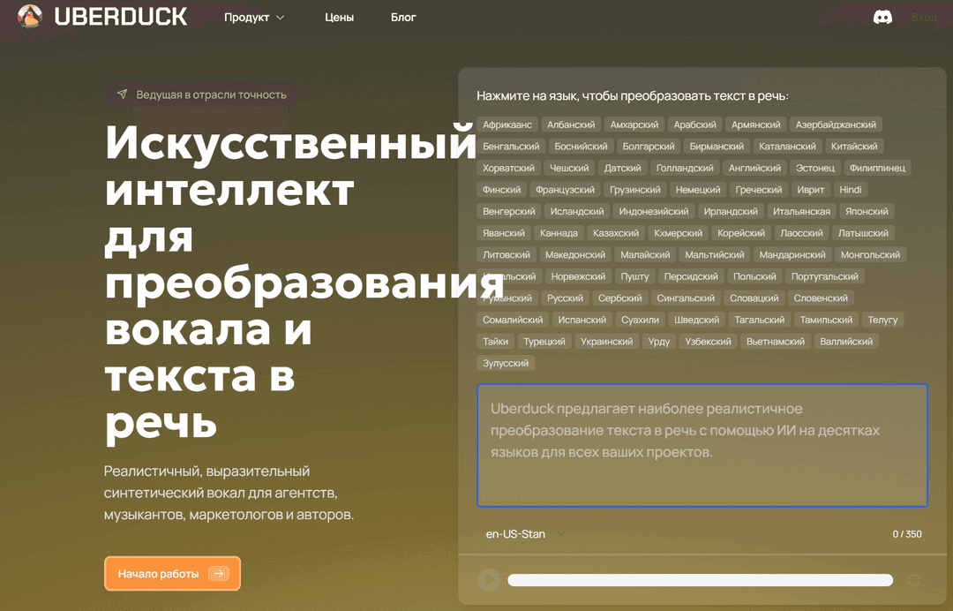Choose the Венгерский language
953x611 pixels.
click(509, 212)
